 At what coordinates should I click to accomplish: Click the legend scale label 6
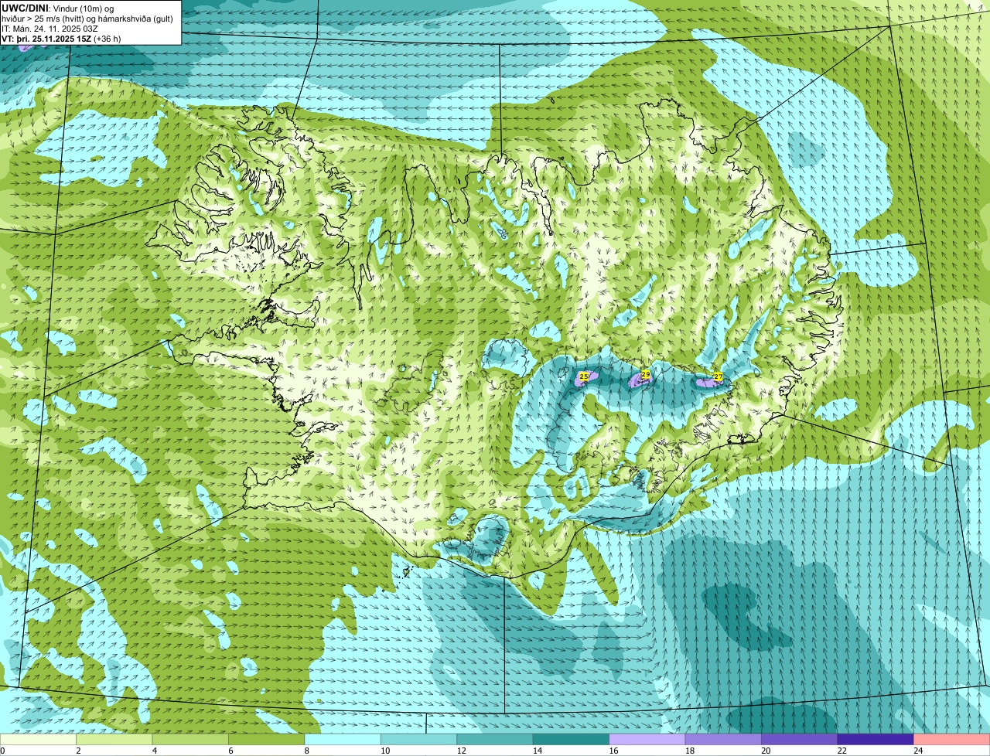[230, 751]
